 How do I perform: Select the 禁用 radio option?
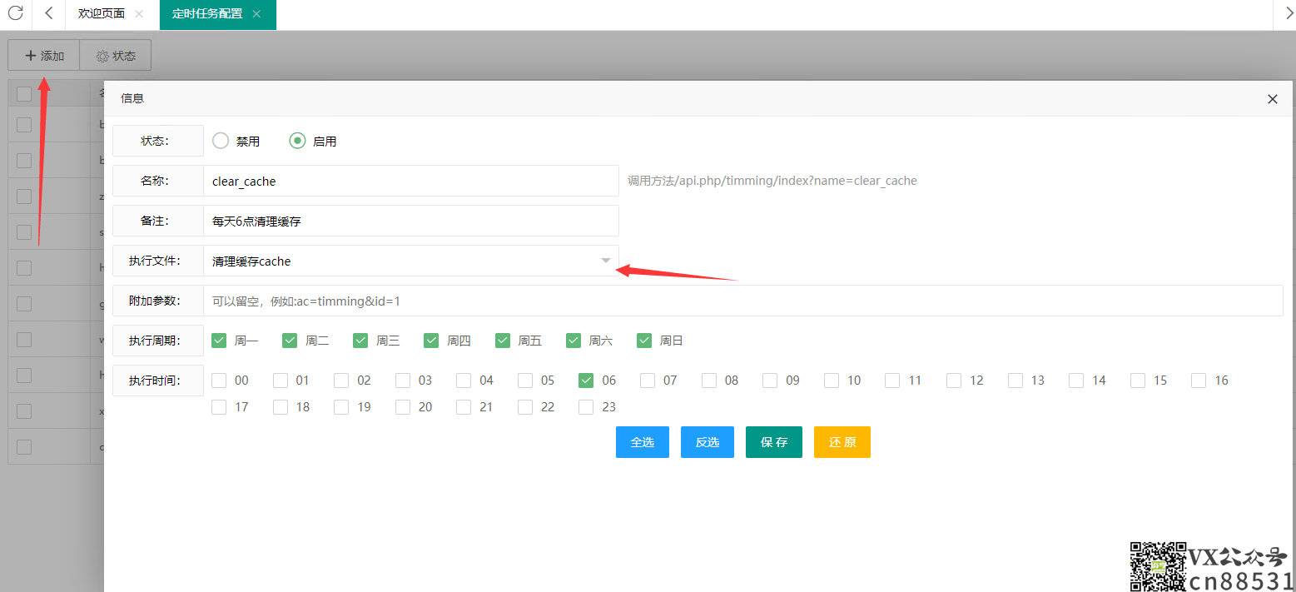(x=221, y=141)
